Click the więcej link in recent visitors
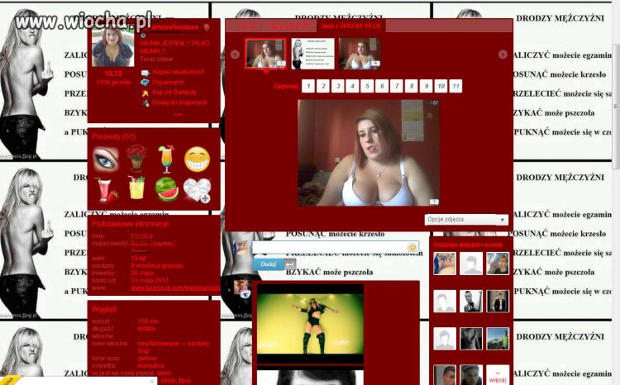The image size is (620, 385). (498, 376)
